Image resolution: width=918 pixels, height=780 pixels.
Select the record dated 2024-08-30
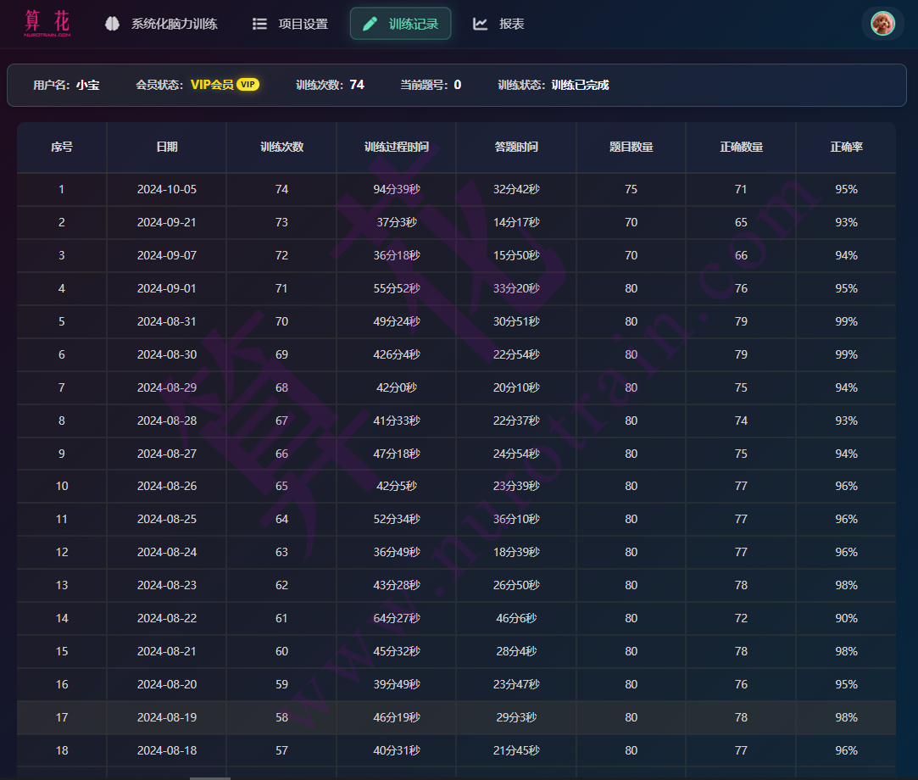[167, 354]
